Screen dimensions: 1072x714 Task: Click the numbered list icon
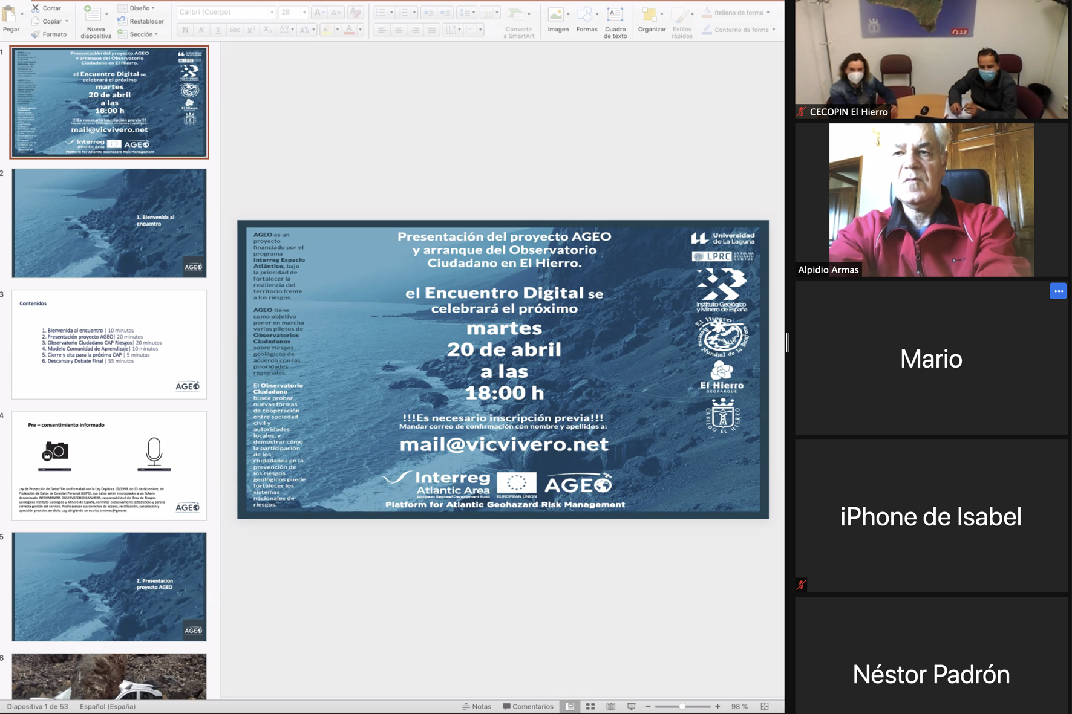pyautogui.click(x=404, y=12)
